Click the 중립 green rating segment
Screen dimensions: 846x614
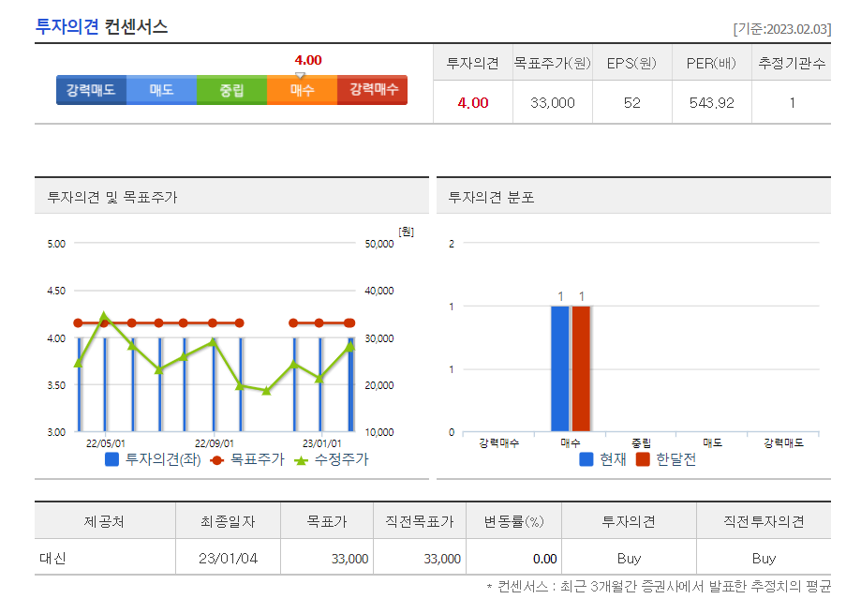[x=231, y=90]
